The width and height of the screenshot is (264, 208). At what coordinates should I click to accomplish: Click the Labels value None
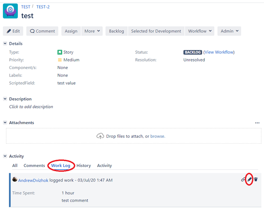[x=63, y=75]
